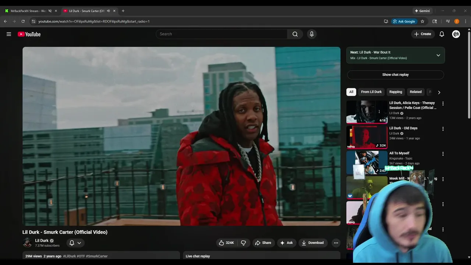The image size is (471, 265).
Task: Dislike the video with thumbs down
Action: pos(244,243)
